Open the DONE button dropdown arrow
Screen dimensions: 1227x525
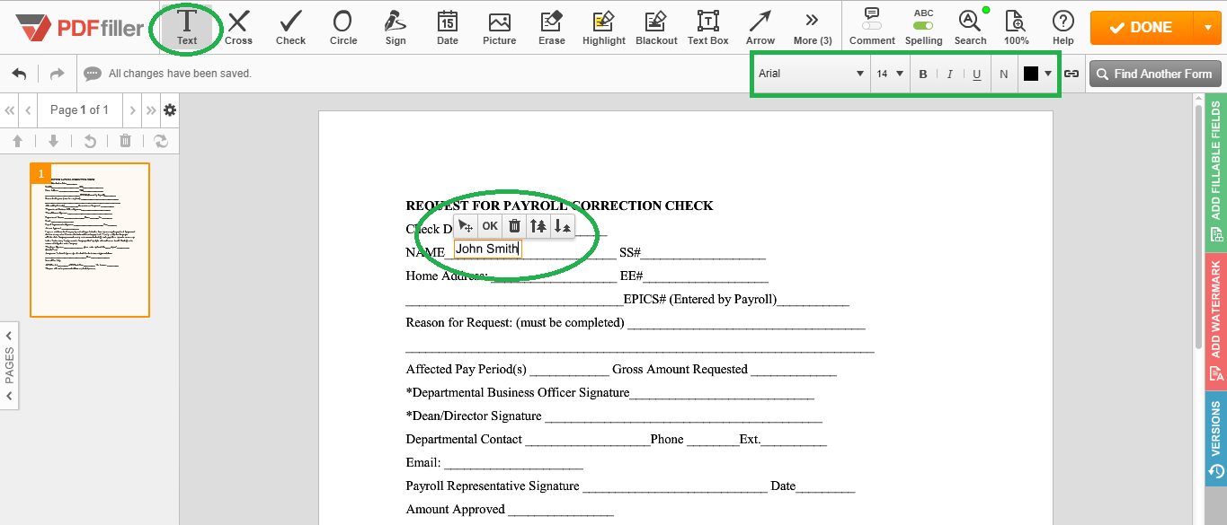(x=1207, y=27)
